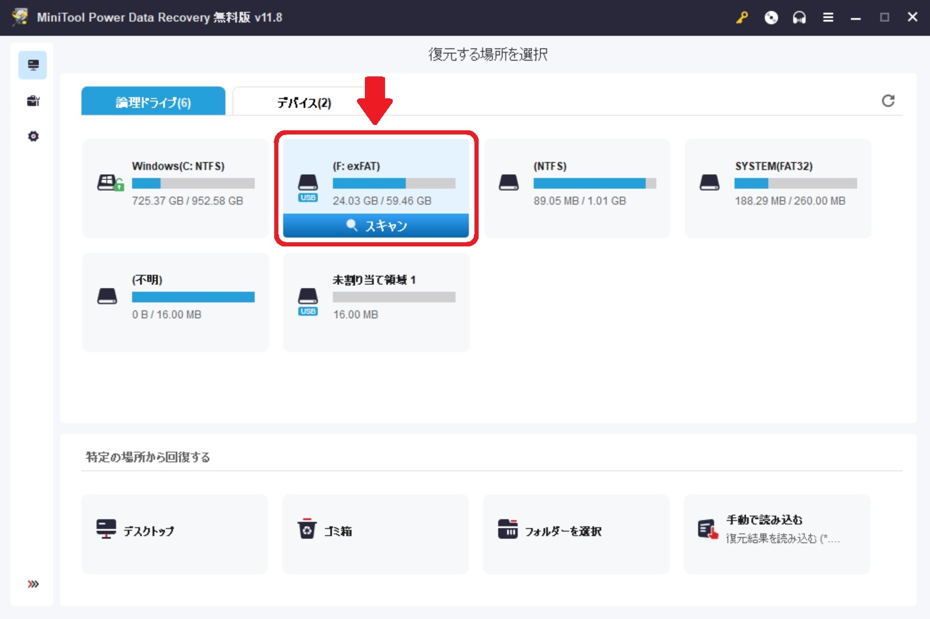Refresh the drive list

pos(888,101)
